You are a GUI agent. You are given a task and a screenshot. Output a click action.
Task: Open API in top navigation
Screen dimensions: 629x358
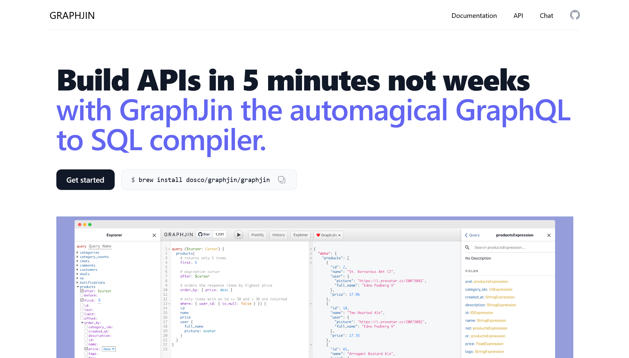[518, 16]
